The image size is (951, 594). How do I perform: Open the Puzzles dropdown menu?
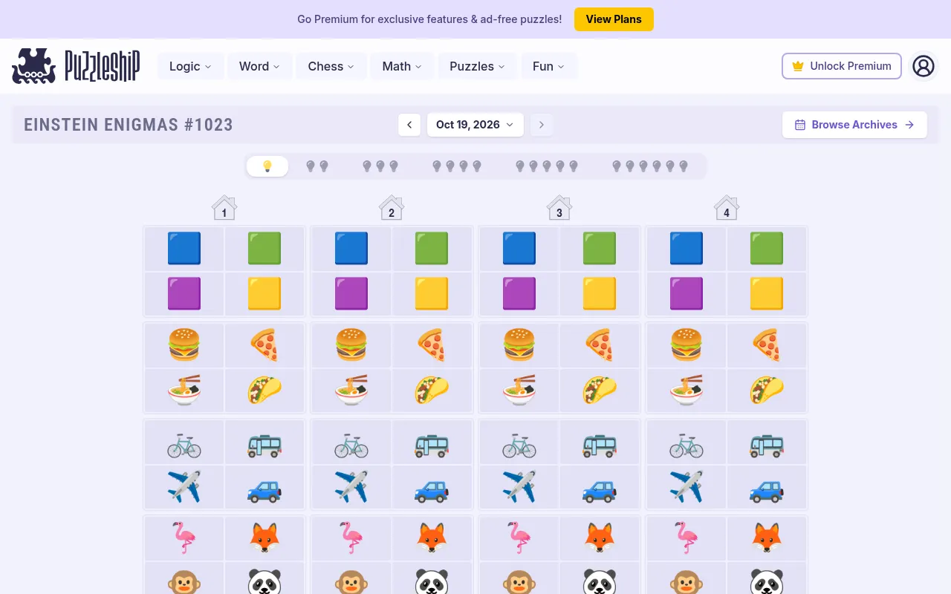tap(477, 66)
